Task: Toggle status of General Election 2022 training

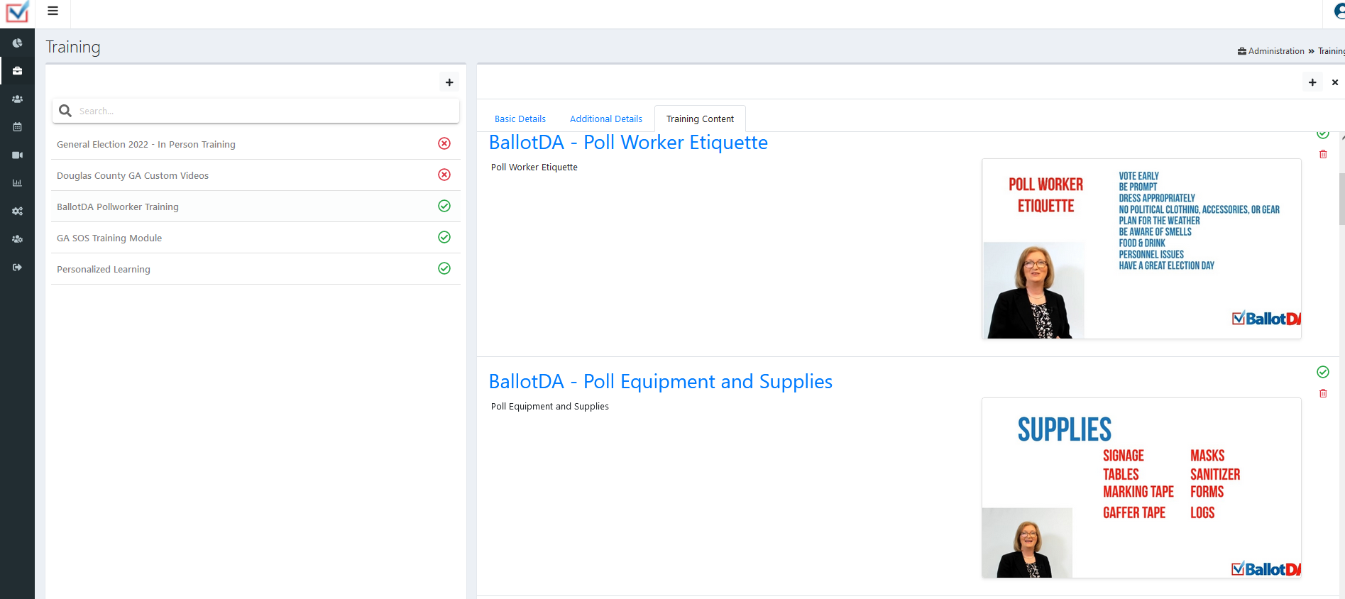Action: [x=444, y=143]
